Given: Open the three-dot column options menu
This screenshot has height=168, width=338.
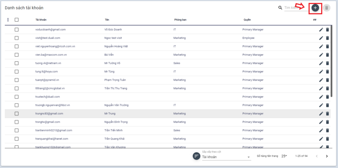Looking at the screenshot, I should click(8, 20).
